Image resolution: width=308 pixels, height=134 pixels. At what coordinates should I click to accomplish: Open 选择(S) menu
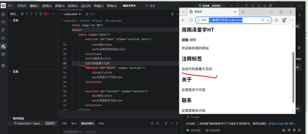(47, 6)
